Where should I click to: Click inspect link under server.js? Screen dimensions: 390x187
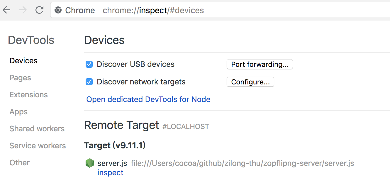tap(110, 173)
